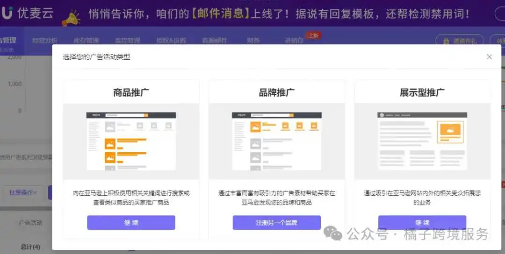The width and height of the screenshot is (505, 254).
Task: Click the 展示型推广 card heading
Action: tap(422, 92)
